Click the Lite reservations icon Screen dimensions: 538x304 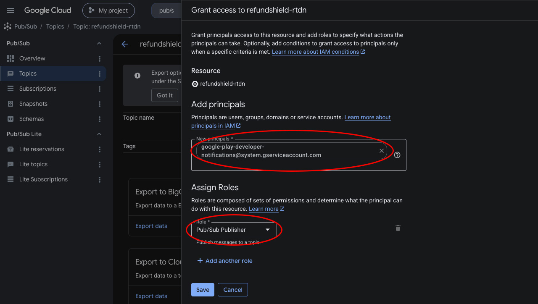click(11, 149)
